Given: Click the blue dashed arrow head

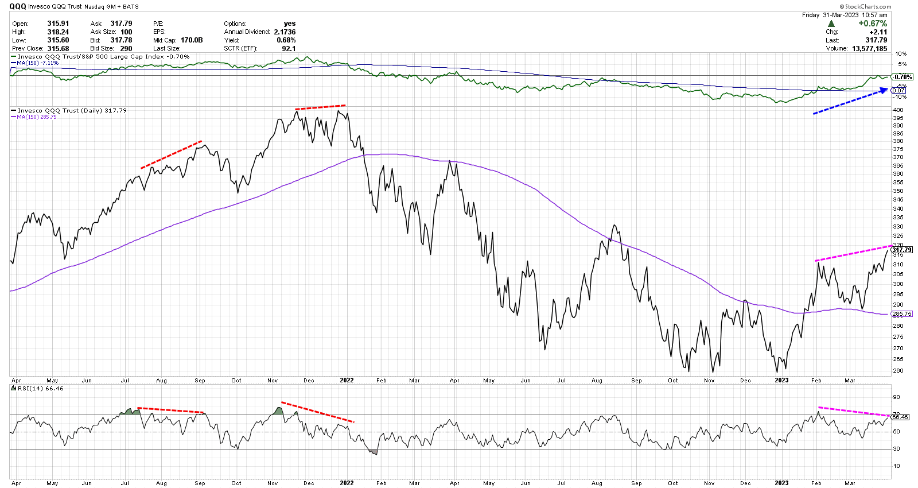Looking at the screenshot, I should pyautogui.click(x=884, y=90).
